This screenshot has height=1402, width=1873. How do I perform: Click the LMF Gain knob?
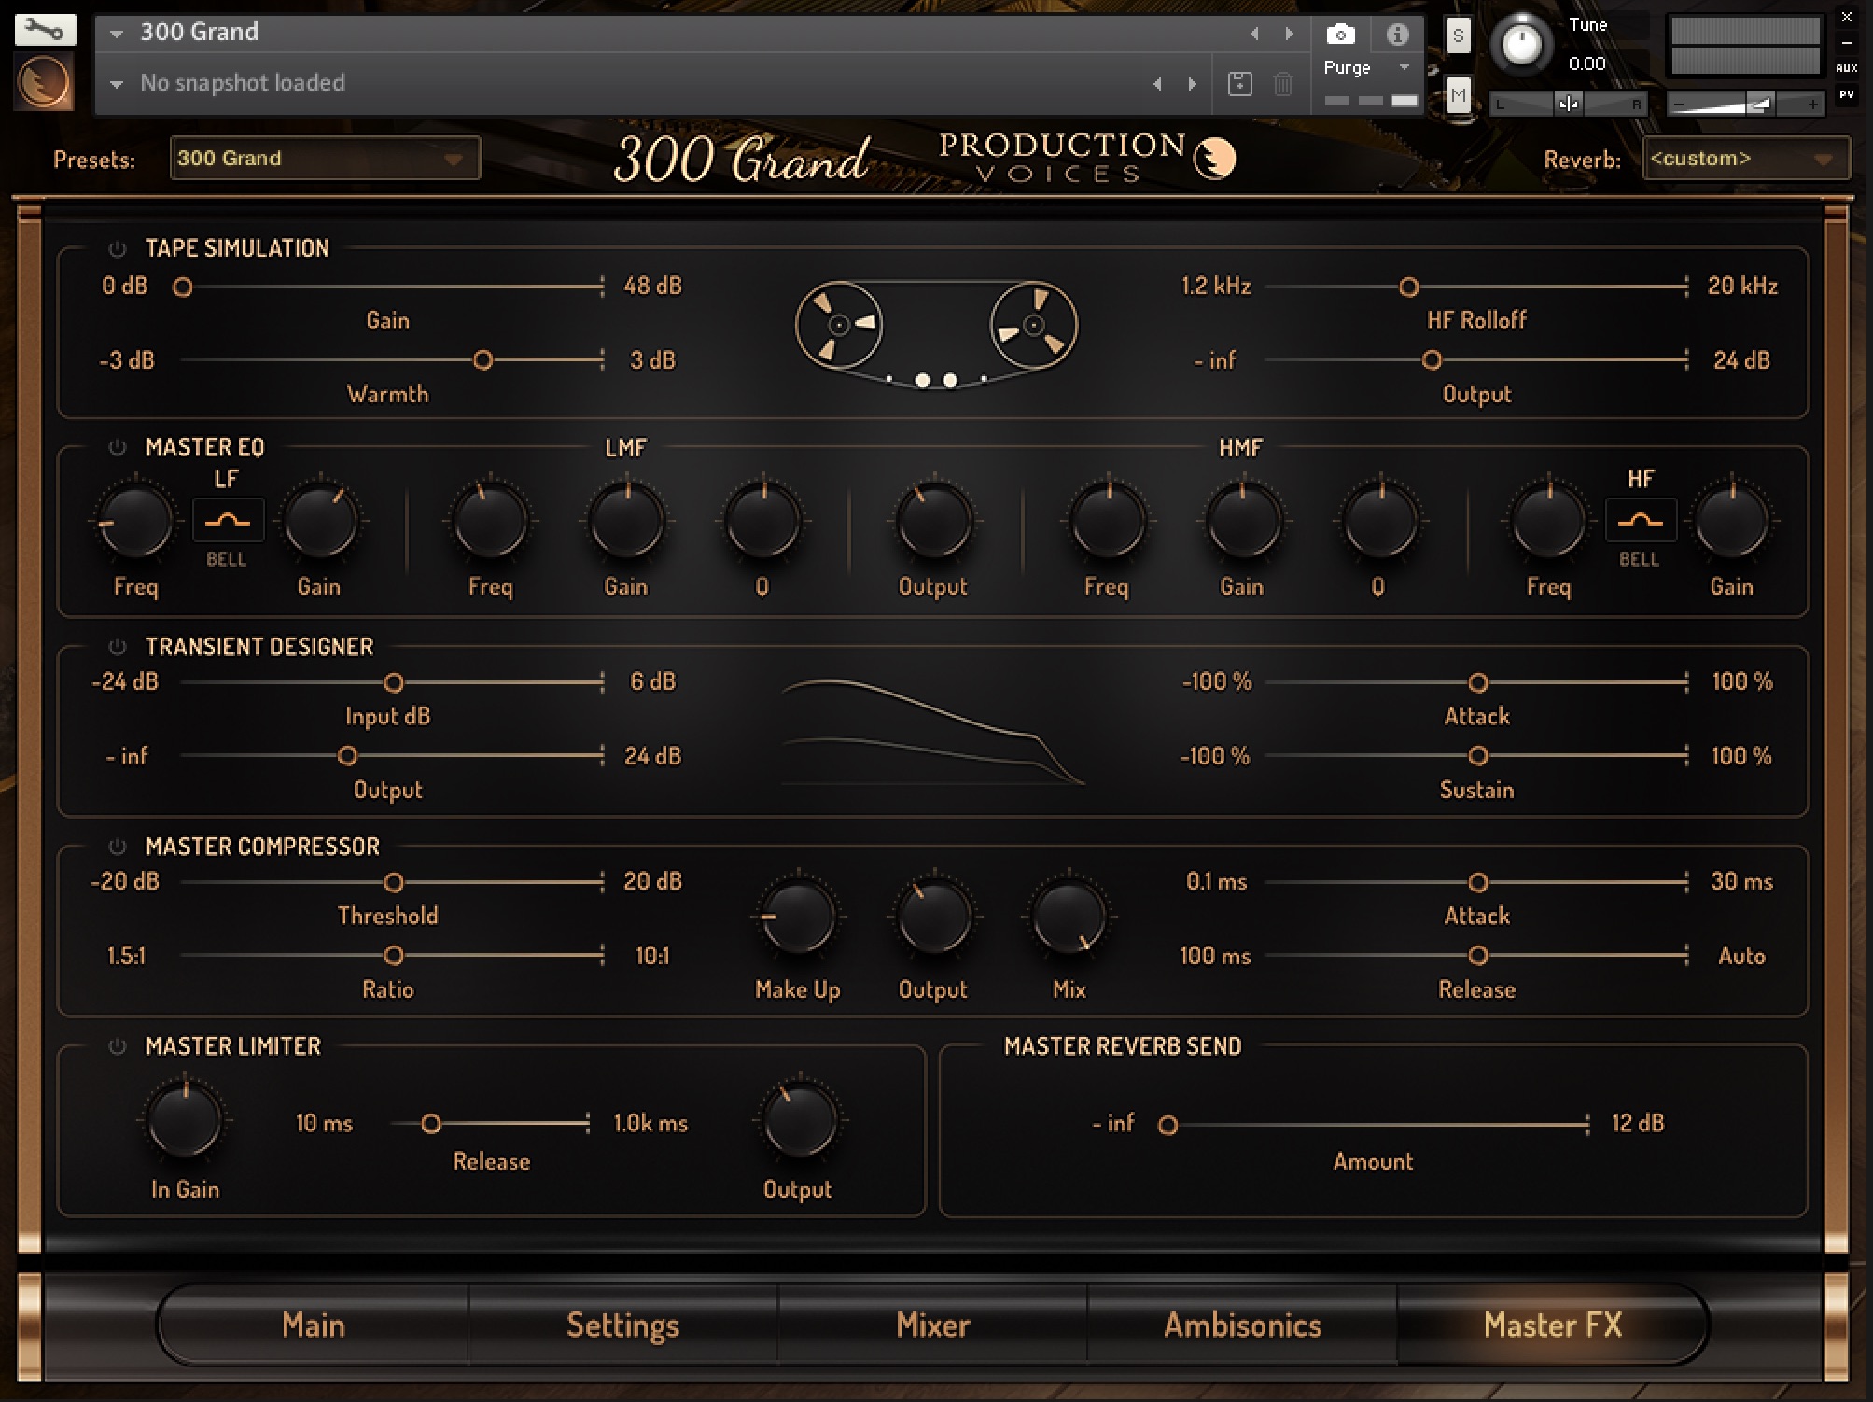tap(627, 520)
